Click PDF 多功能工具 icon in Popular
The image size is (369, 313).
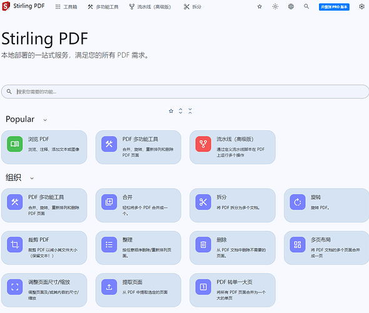[109, 144]
